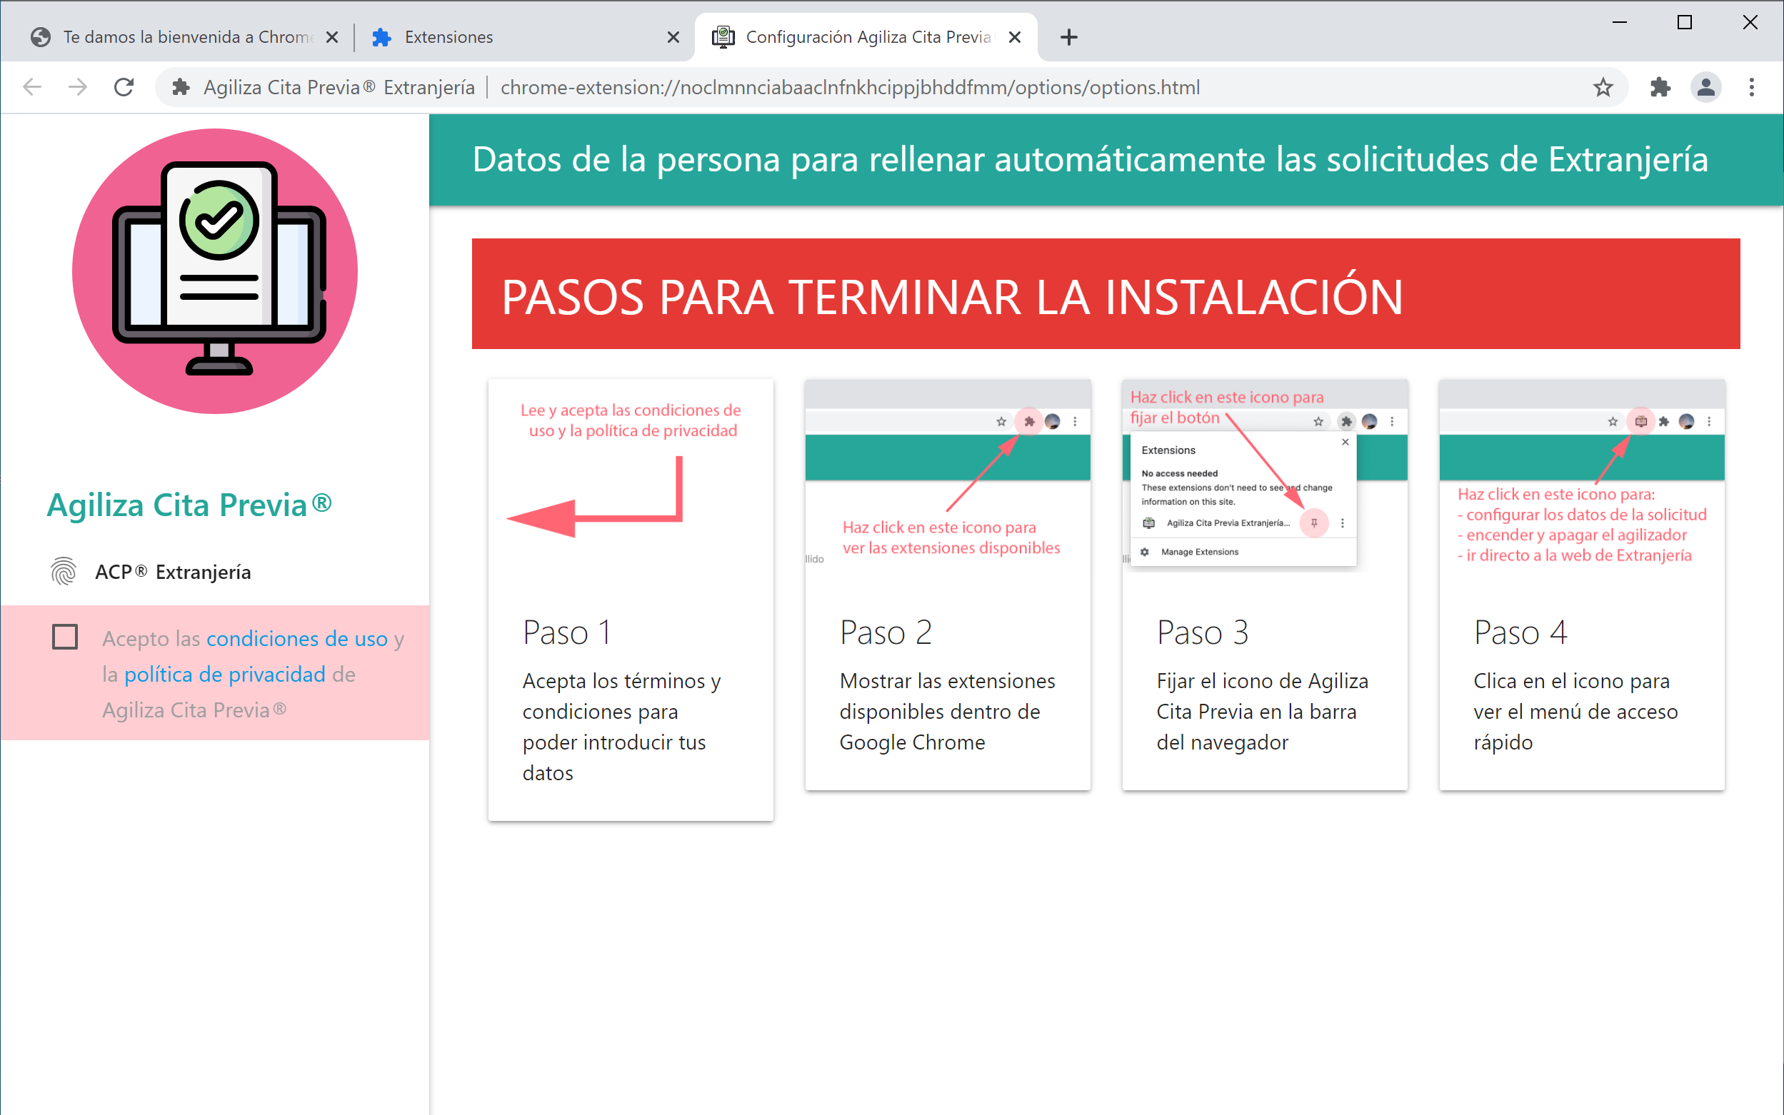Close the Extensiones tab
Image resolution: width=1784 pixels, height=1115 pixels.
click(x=673, y=37)
